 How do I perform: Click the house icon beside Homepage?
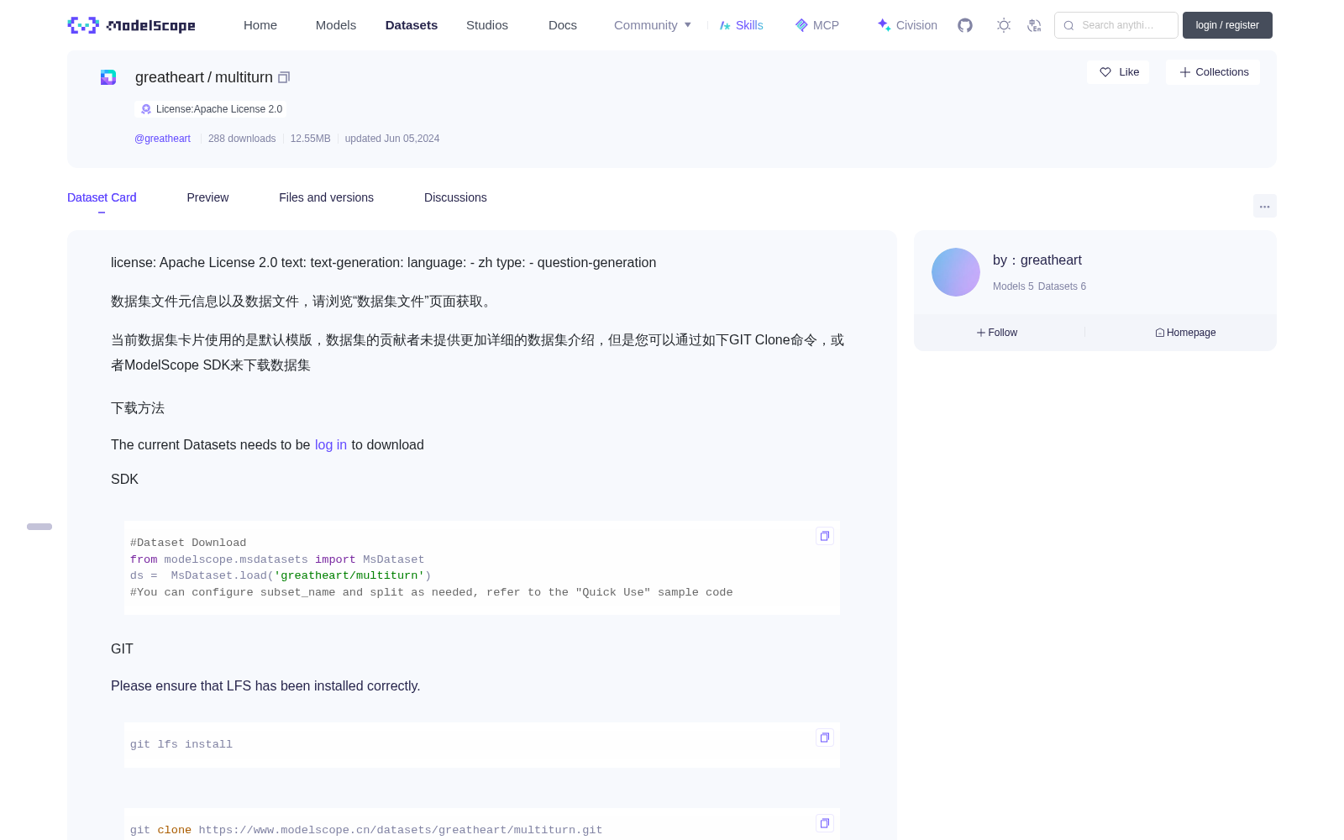[x=1159, y=333]
